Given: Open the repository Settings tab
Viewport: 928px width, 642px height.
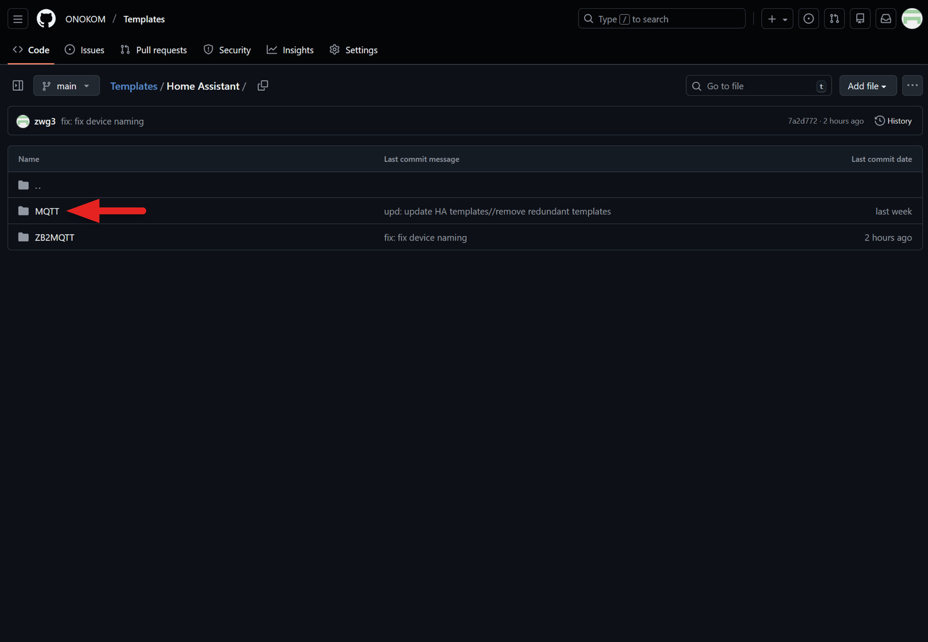Looking at the screenshot, I should coord(354,50).
